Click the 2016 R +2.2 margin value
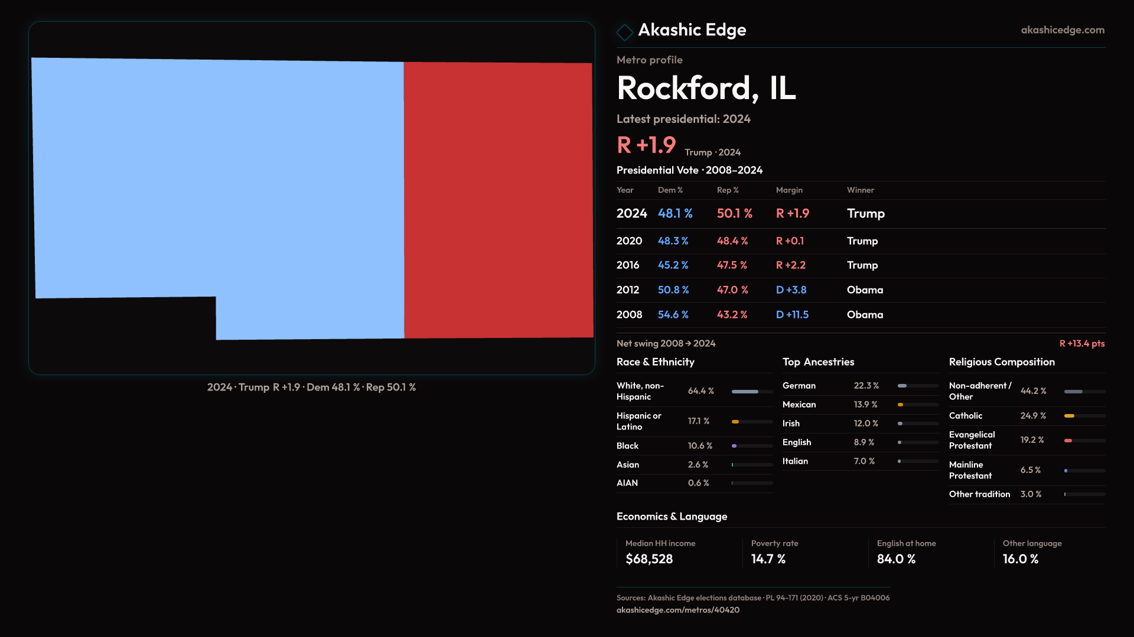 point(790,265)
